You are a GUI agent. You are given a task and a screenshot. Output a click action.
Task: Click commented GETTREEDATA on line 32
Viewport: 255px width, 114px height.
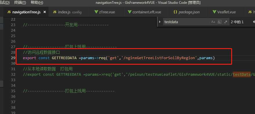(x=69, y=75)
